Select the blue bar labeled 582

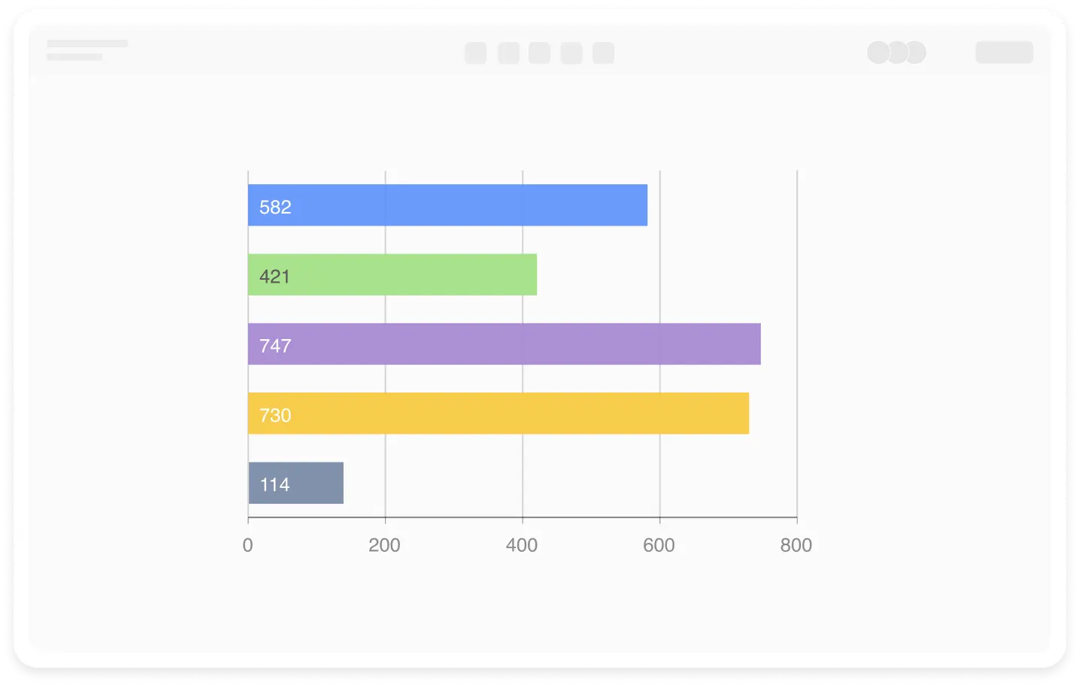tap(447, 205)
